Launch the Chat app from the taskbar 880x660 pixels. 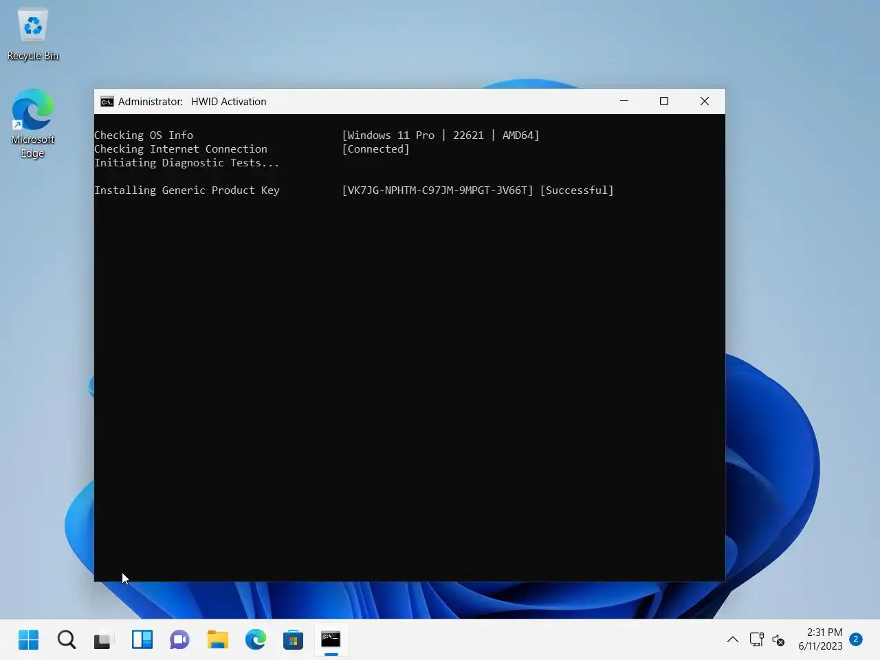pos(179,640)
